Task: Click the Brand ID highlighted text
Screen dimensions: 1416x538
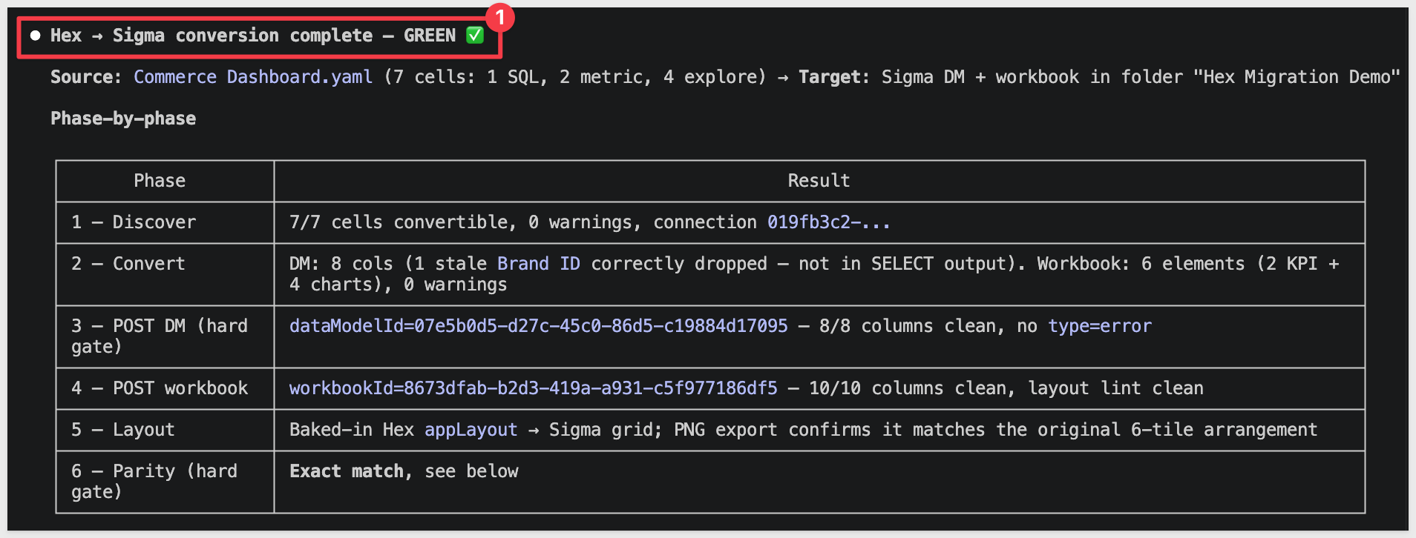Action: tap(539, 264)
